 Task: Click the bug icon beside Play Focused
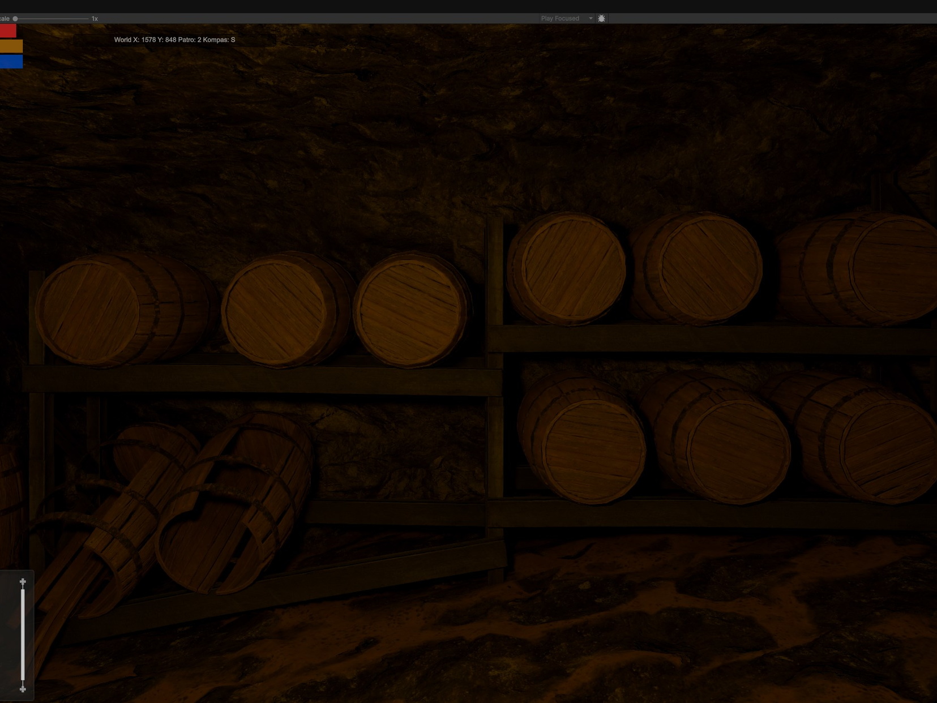click(x=601, y=19)
